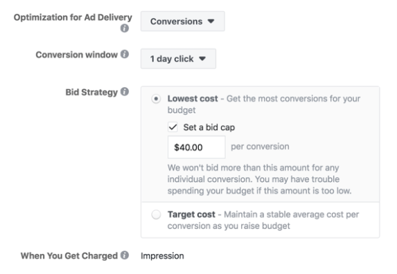
Task: Click the Conversion window info icon
Action: click(x=125, y=54)
